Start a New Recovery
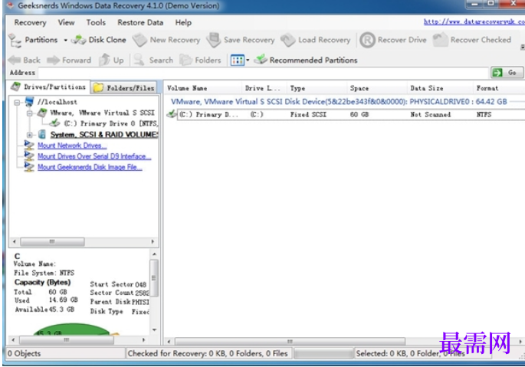The image size is (525, 367). tap(166, 40)
